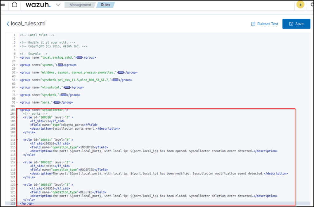This screenshot has height=207, width=314.
Task: Go back using arrow beside local_rules.xml
Action: pyautogui.click(x=8, y=24)
